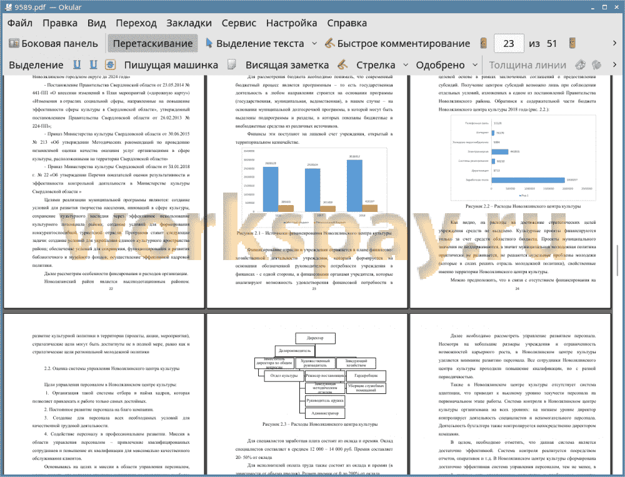
Task: Click the Директор box in org chart
Action: (x=315, y=338)
